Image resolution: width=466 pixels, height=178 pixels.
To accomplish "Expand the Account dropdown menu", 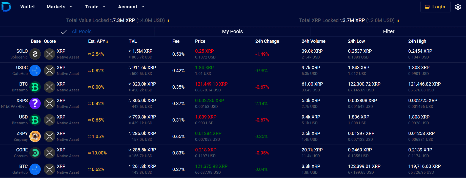I will point(131,7).
